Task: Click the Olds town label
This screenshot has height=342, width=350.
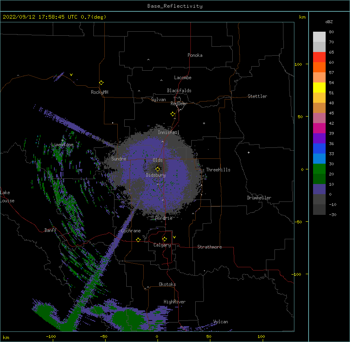Action: [158, 160]
